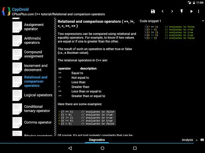The width and height of the screenshot is (205, 153).
Task: Select Conditional ternary operator entry
Action: pyautogui.click(x=37, y=109)
